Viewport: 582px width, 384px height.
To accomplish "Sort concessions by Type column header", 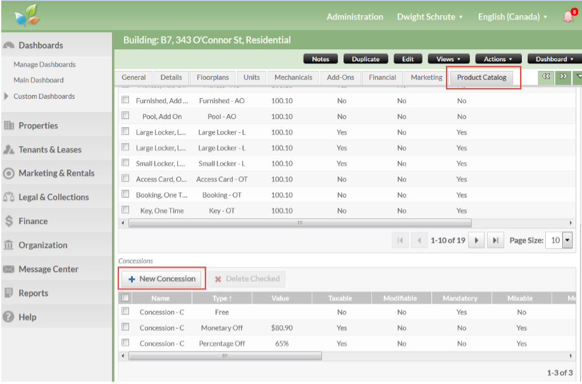I will tap(221, 298).
